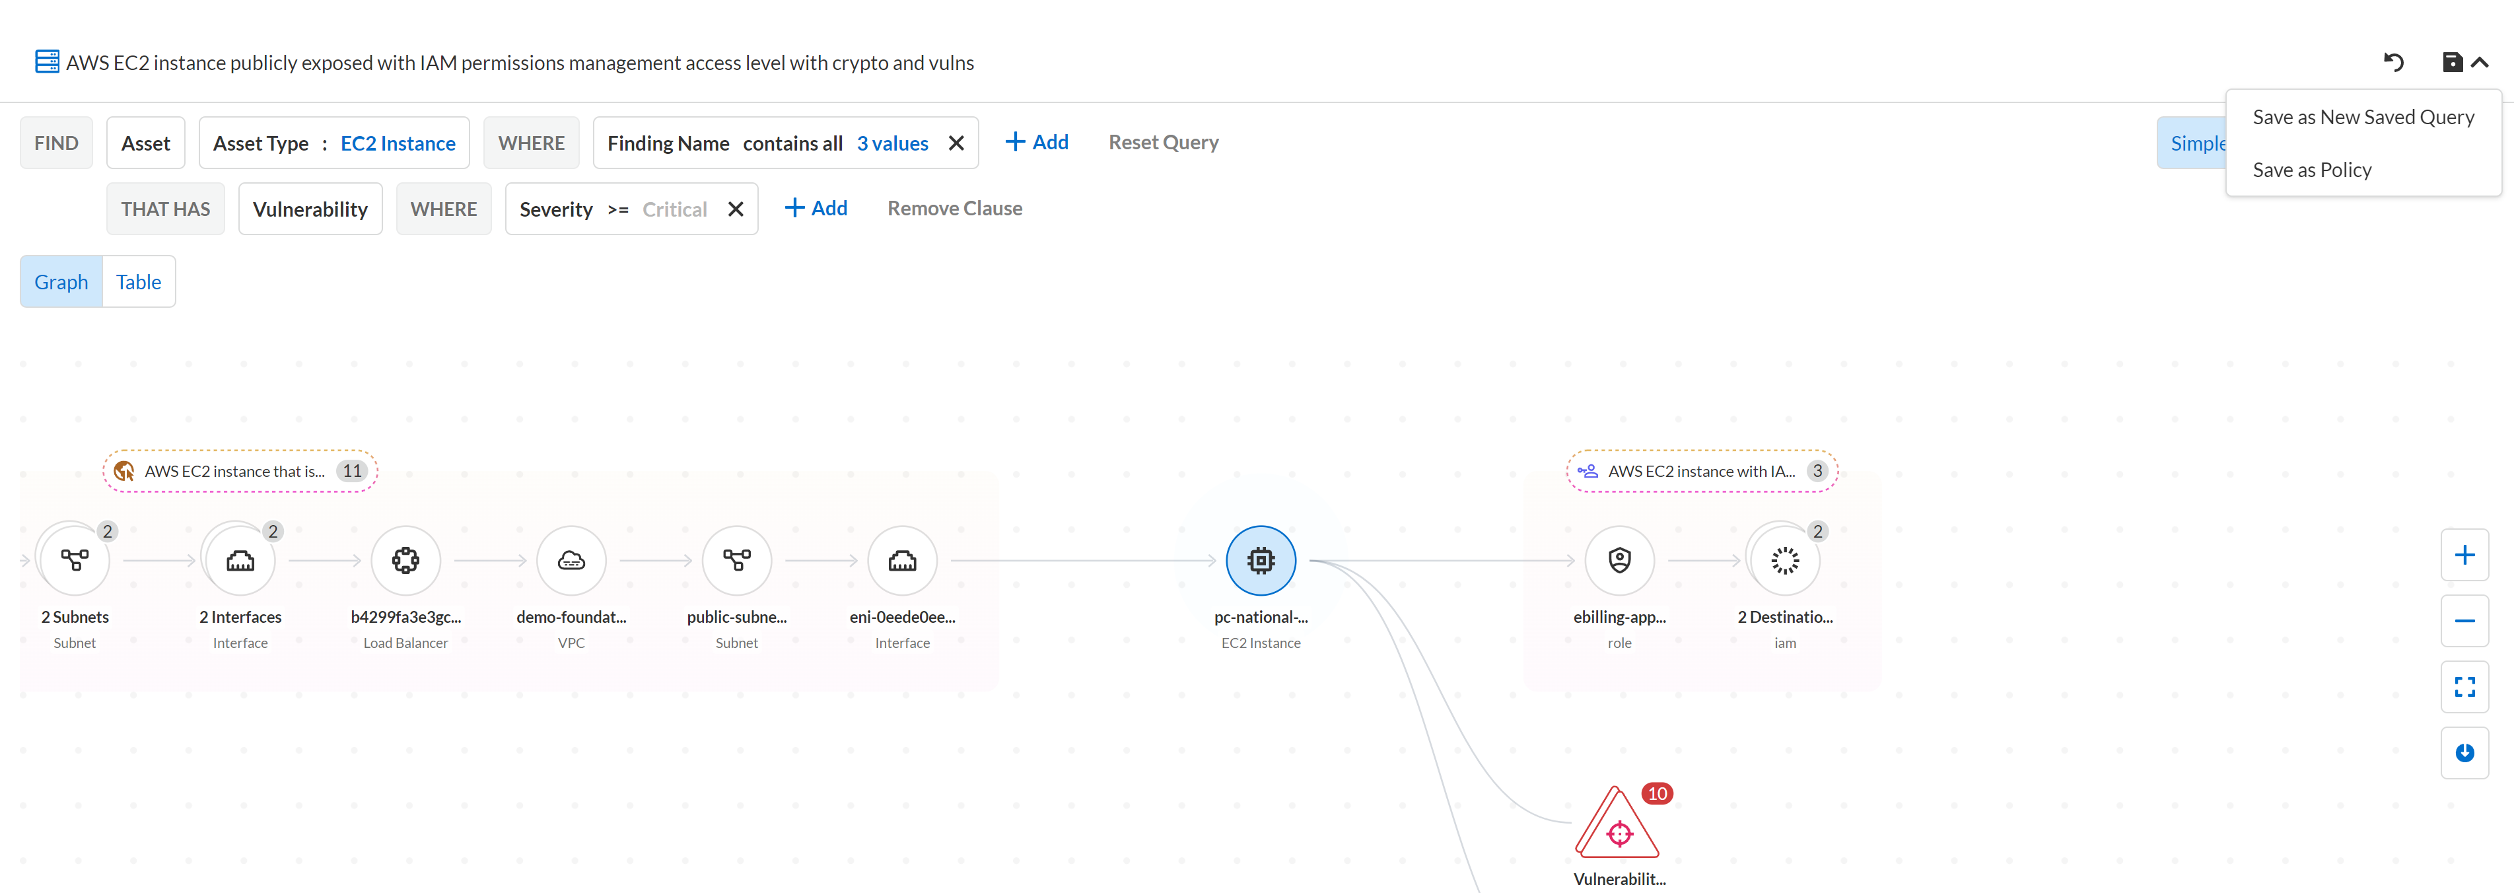Click the FIND label chip
2514x893 pixels.
[x=57, y=143]
